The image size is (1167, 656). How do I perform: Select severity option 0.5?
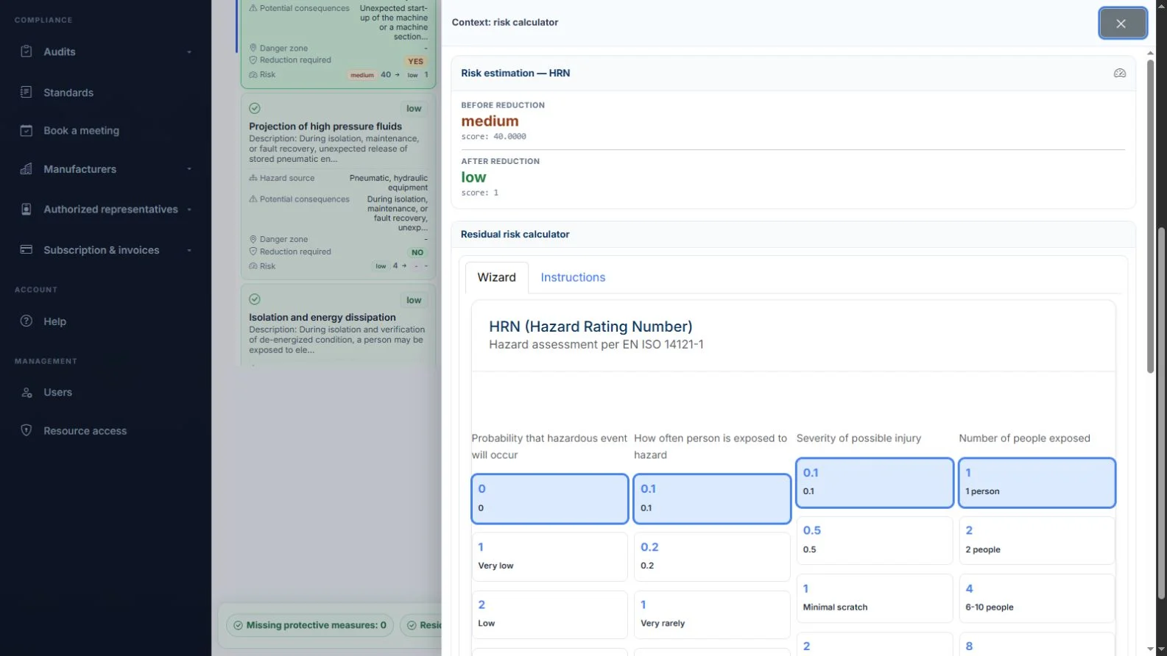(x=875, y=541)
